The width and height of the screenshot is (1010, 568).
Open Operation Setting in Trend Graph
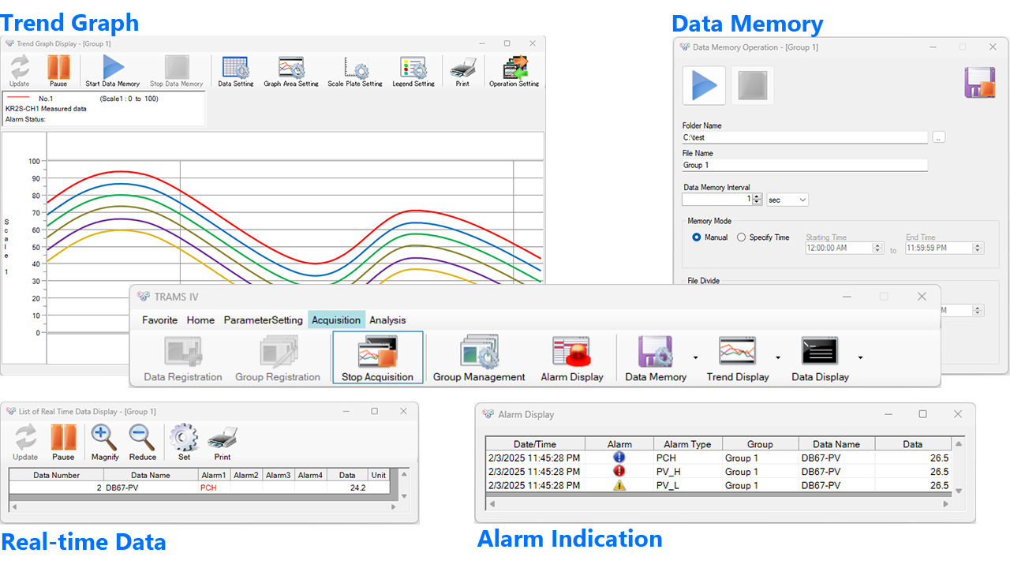514,70
